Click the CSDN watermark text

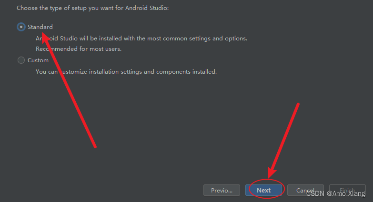coord(315,193)
